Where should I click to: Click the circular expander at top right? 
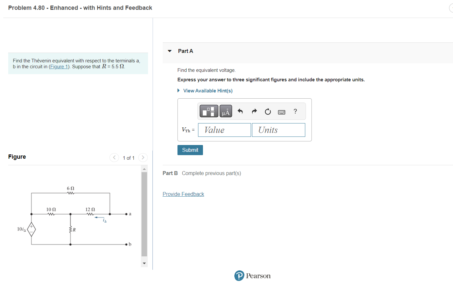click(451, 8)
